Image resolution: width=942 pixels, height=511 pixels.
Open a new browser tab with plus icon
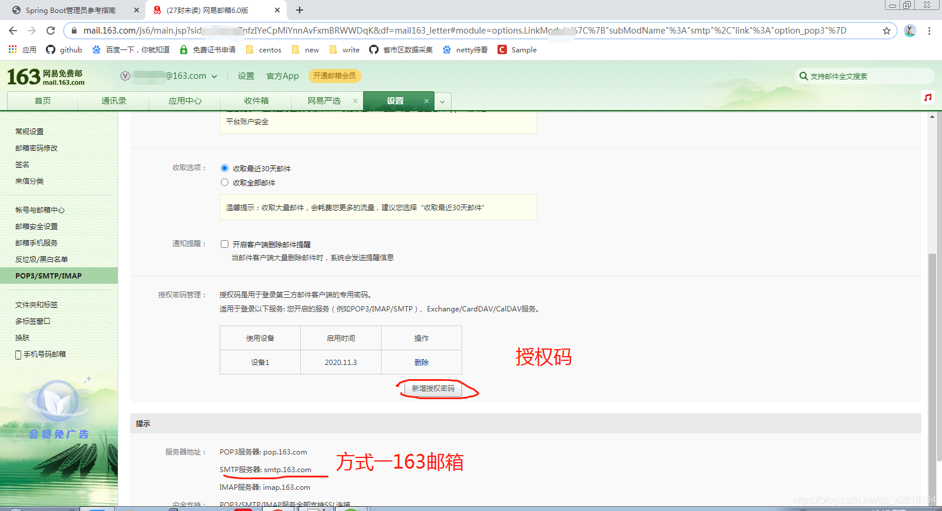coord(300,10)
